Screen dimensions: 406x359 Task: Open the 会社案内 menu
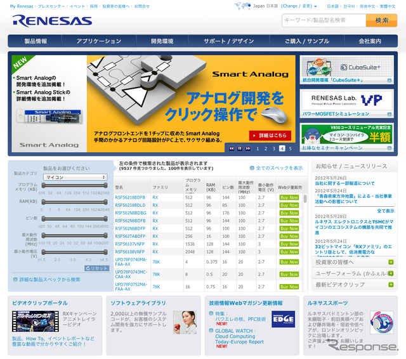pos(370,41)
